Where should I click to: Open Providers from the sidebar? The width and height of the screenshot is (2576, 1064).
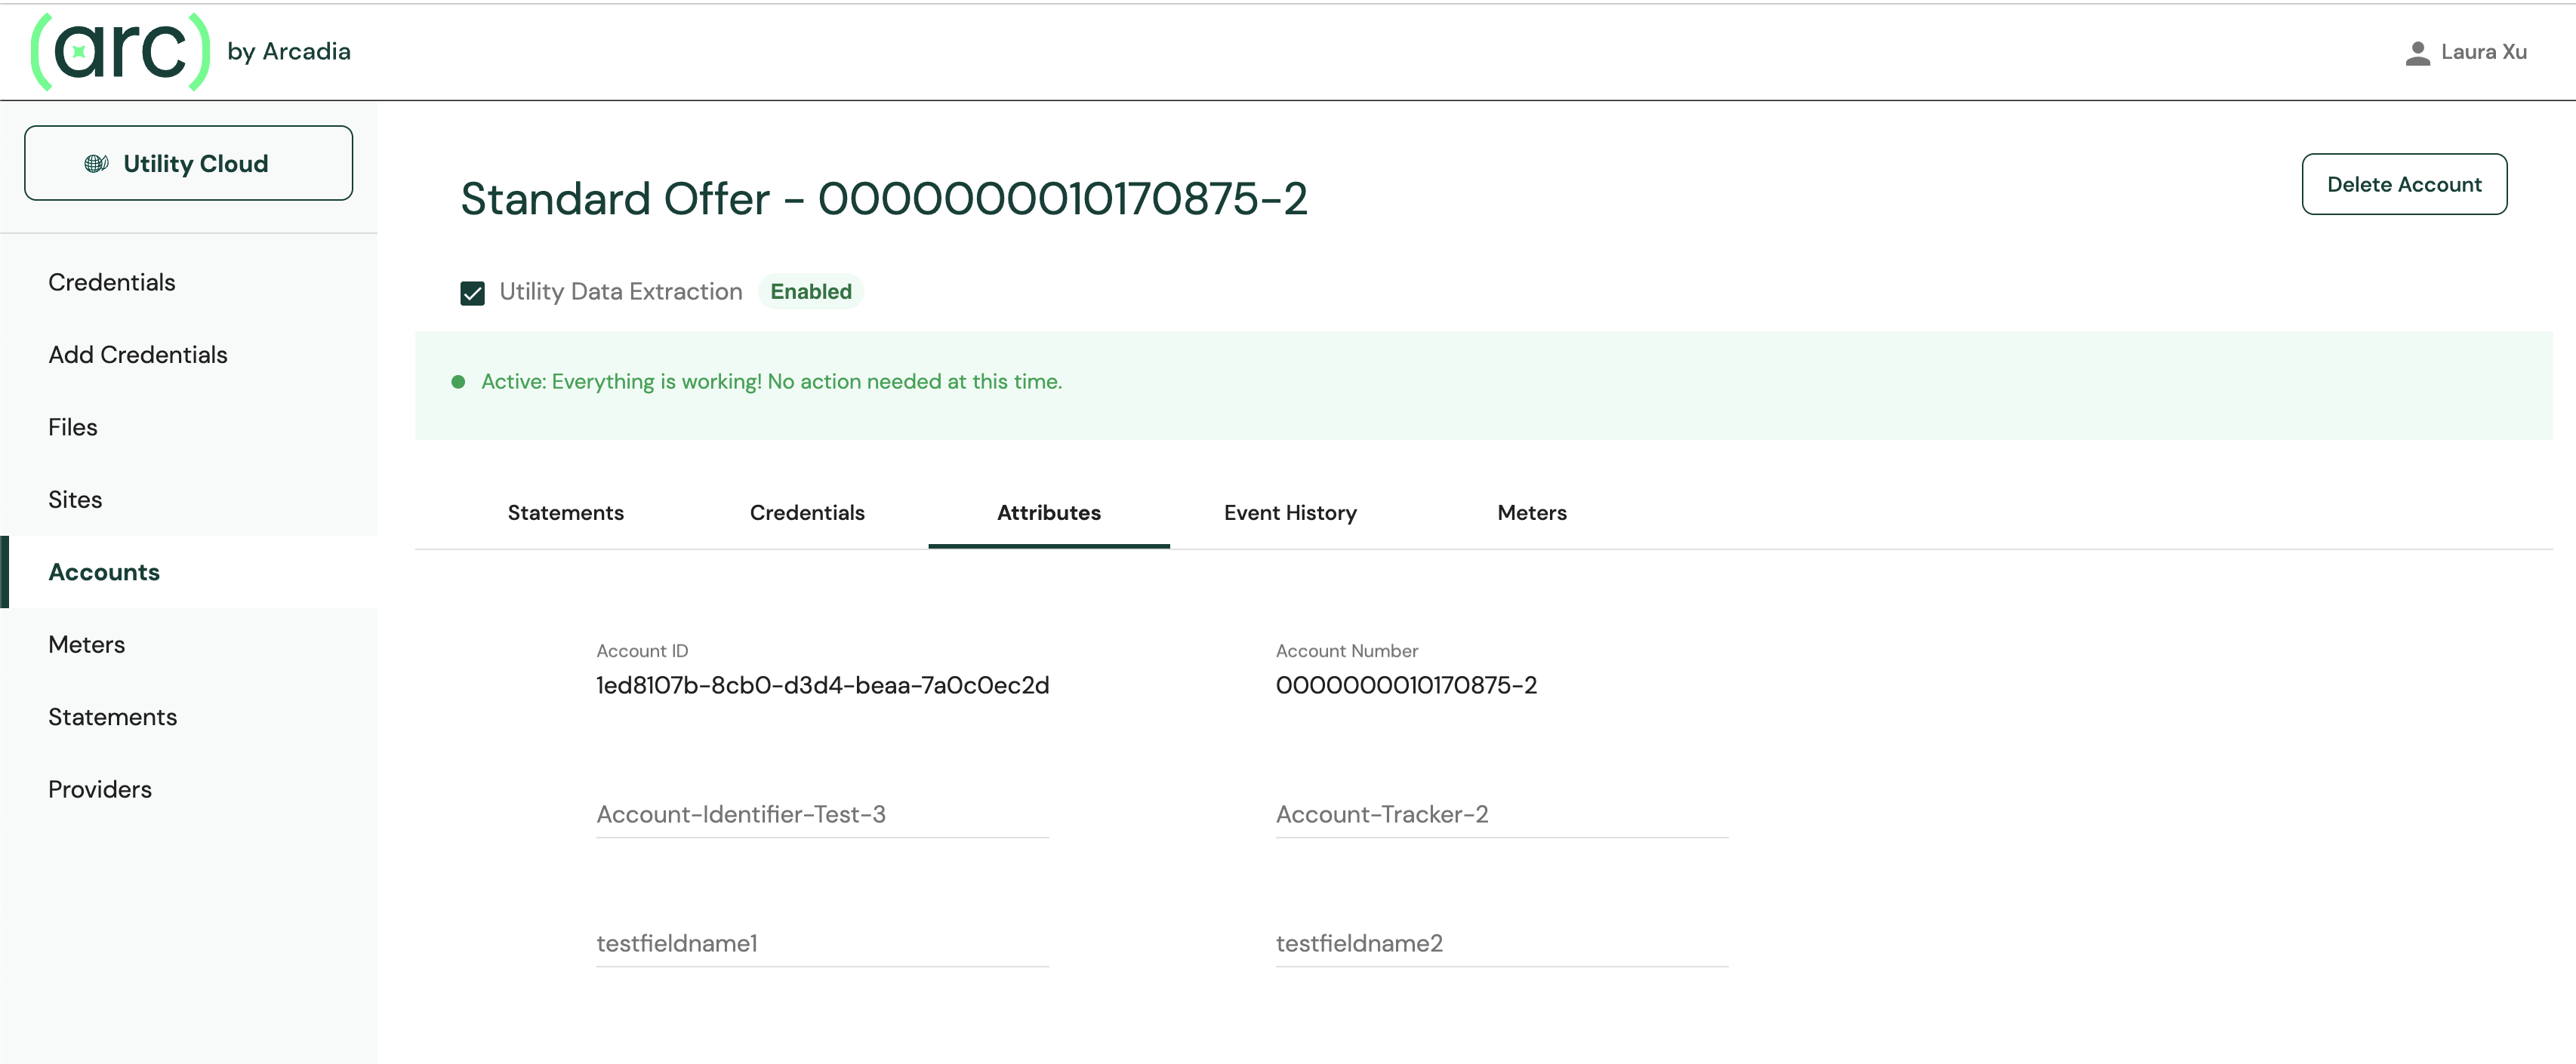point(100,789)
